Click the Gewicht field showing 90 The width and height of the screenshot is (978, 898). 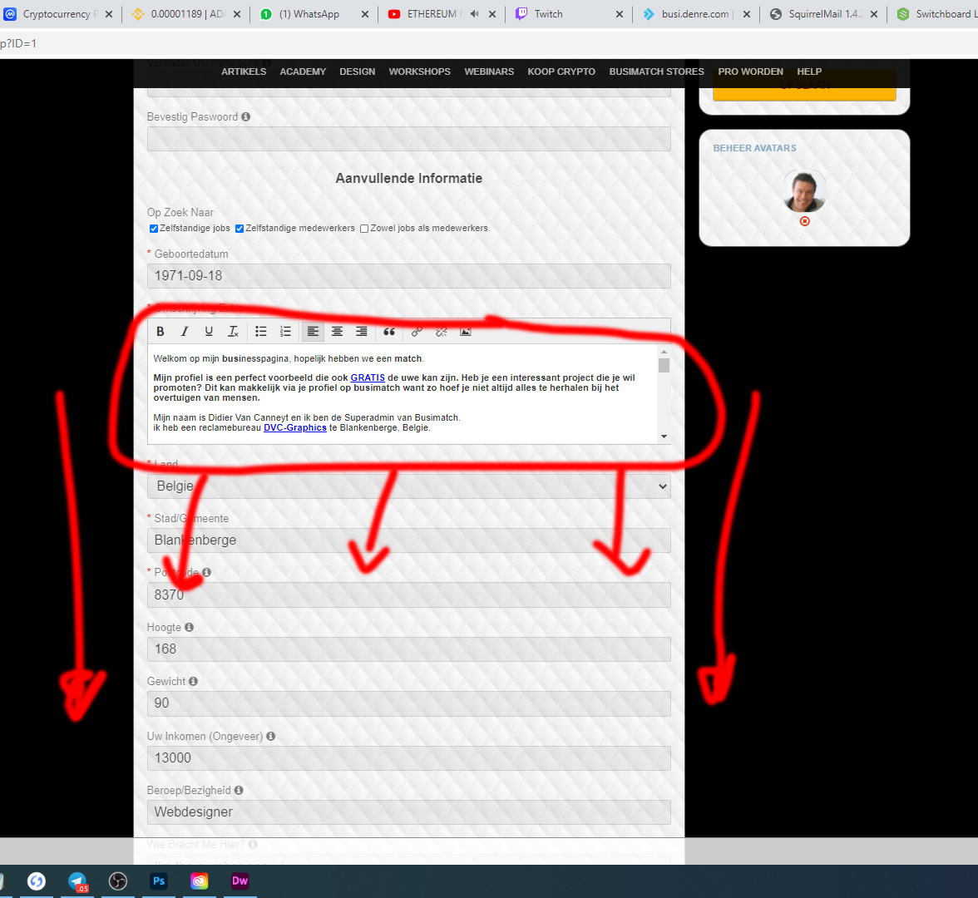pos(408,703)
